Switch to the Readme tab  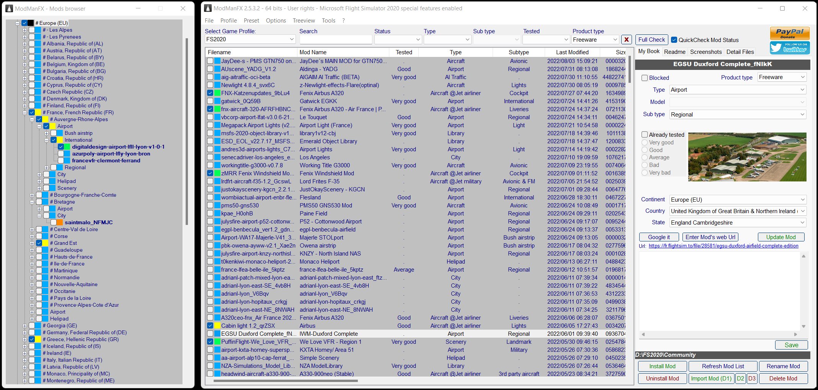674,52
